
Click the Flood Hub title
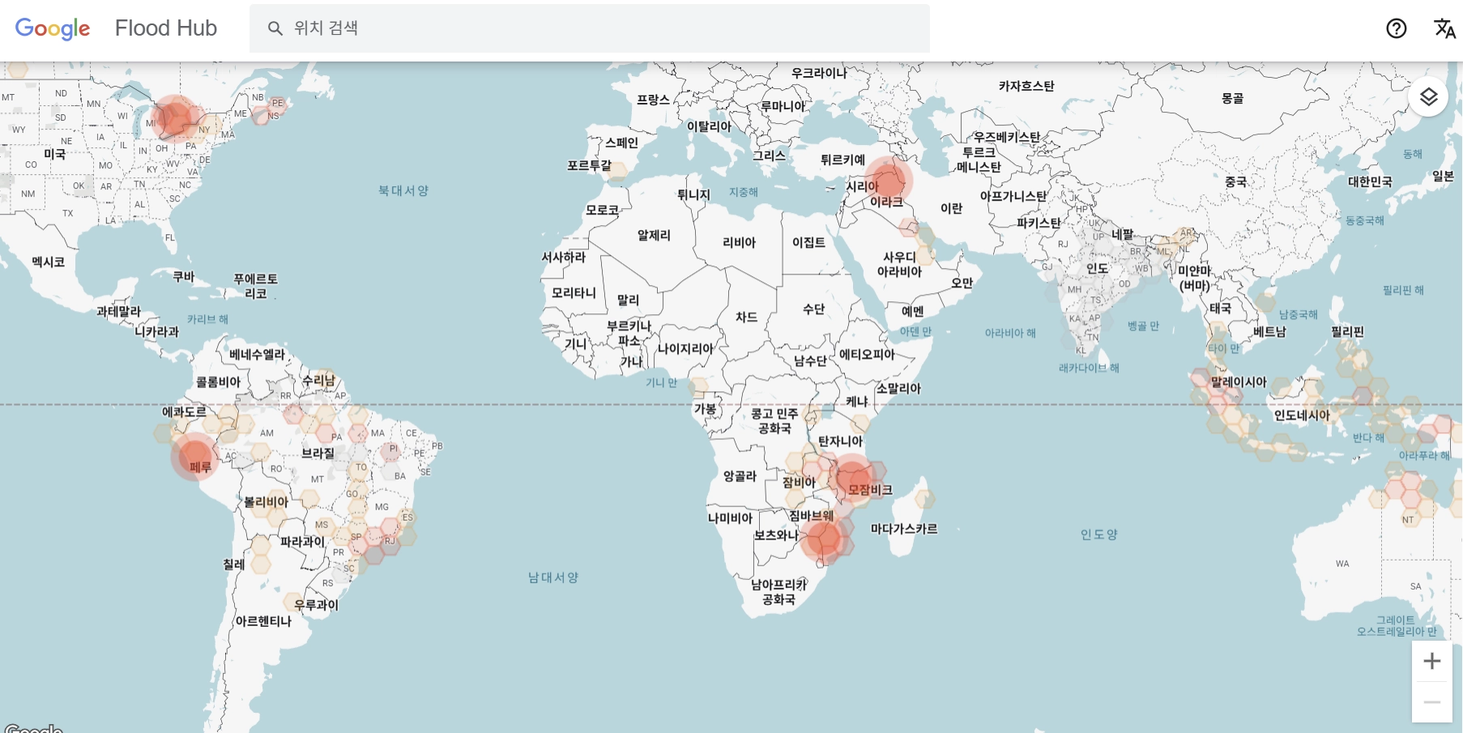(x=166, y=28)
